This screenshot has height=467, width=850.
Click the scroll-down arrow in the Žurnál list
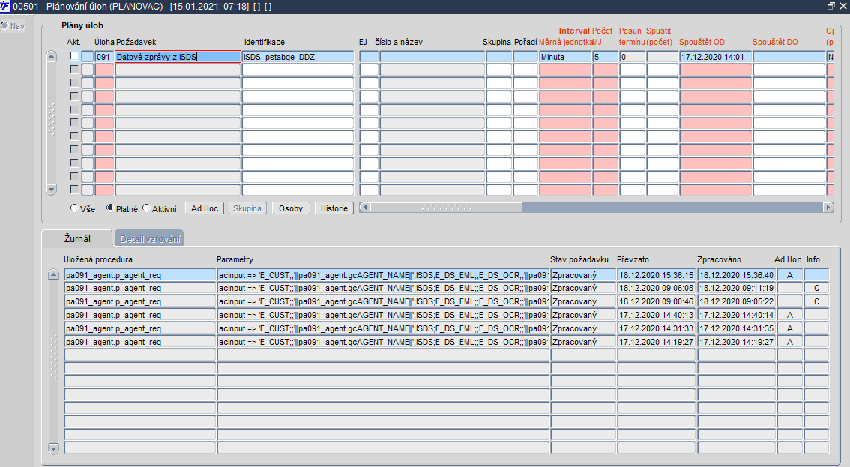pyautogui.click(x=54, y=448)
